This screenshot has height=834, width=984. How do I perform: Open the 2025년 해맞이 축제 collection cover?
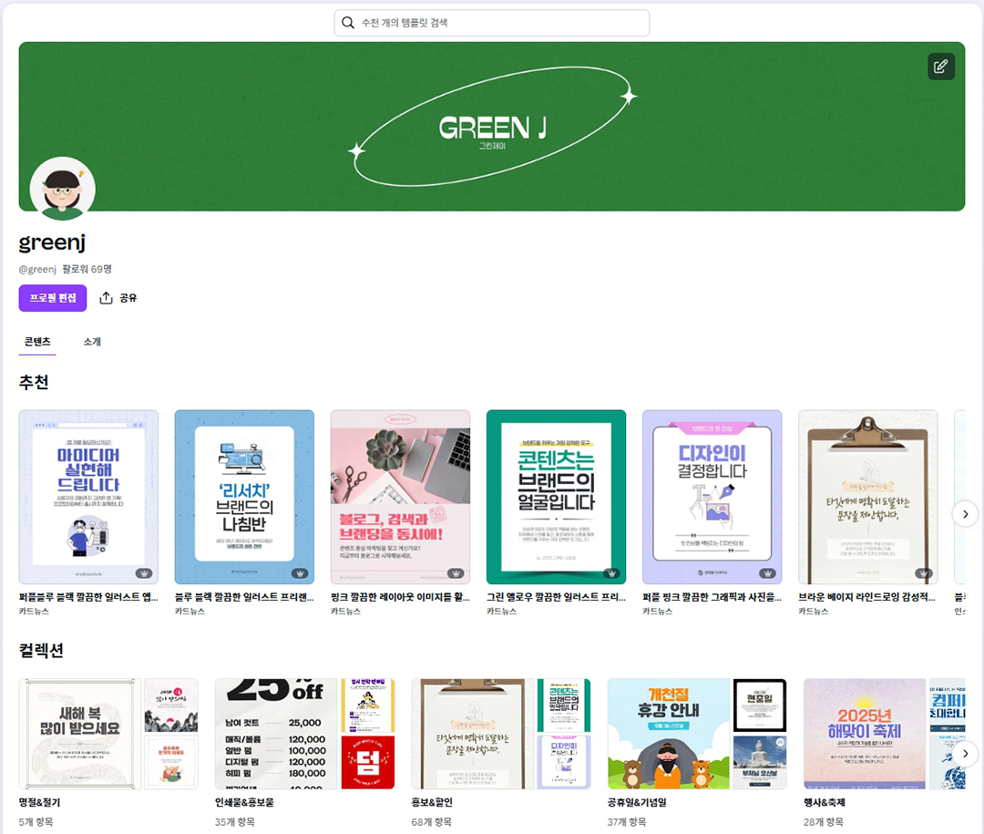[864, 734]
